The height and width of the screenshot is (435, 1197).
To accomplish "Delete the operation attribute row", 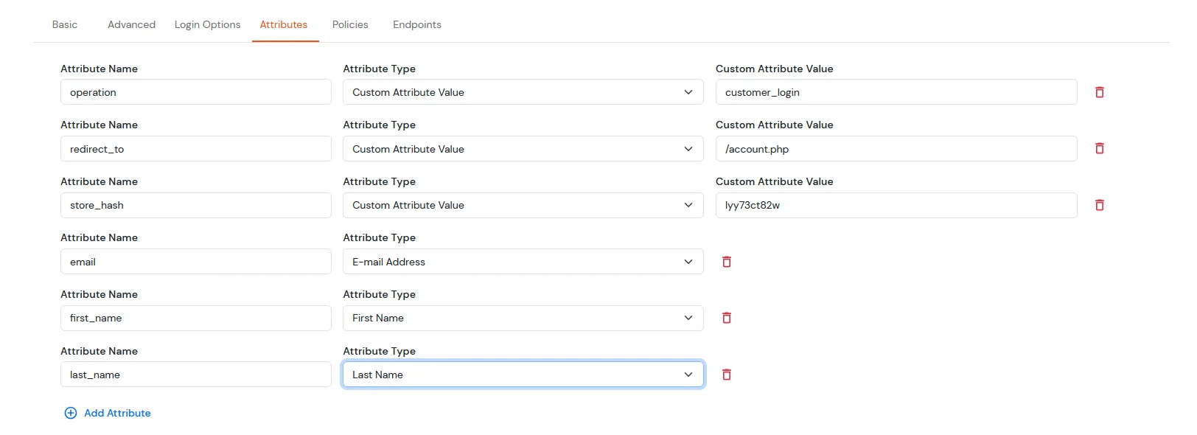I will click(x=1099, y=92).
